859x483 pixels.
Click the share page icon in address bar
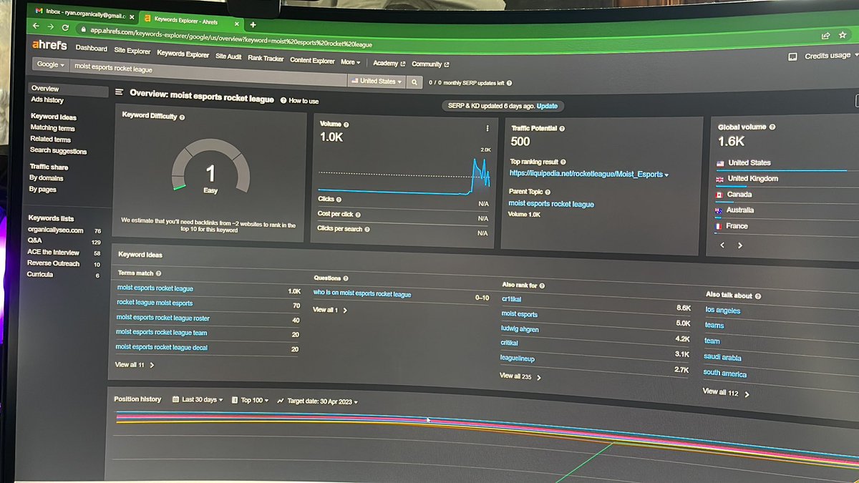(x=825, y=35)
